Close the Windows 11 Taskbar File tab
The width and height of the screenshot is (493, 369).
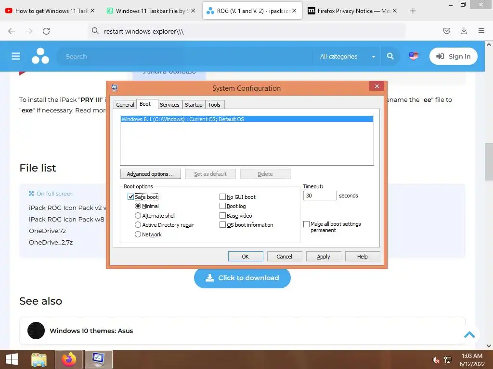[193, 11]
